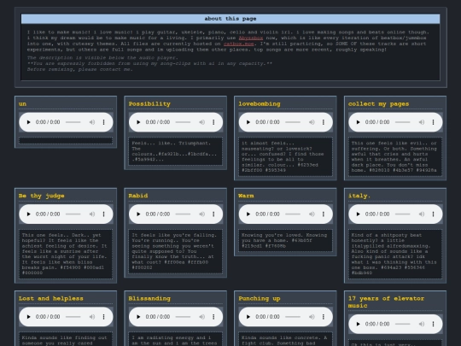The height and width of the screenshot is (346, 461).
Task: Open "collect my pages" player options menu
Action: point(433,122)
